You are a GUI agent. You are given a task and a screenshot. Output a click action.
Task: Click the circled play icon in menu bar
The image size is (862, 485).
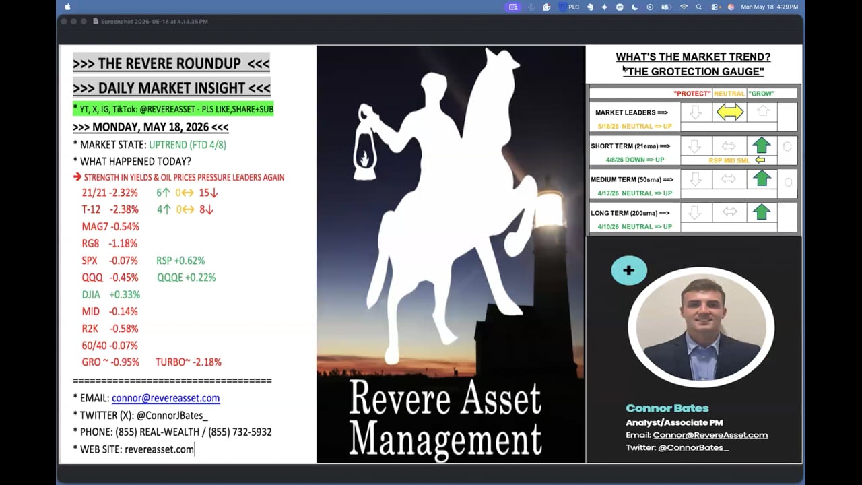point(650,7)
